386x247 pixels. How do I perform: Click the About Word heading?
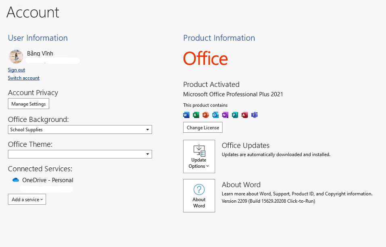pos(241,185)
